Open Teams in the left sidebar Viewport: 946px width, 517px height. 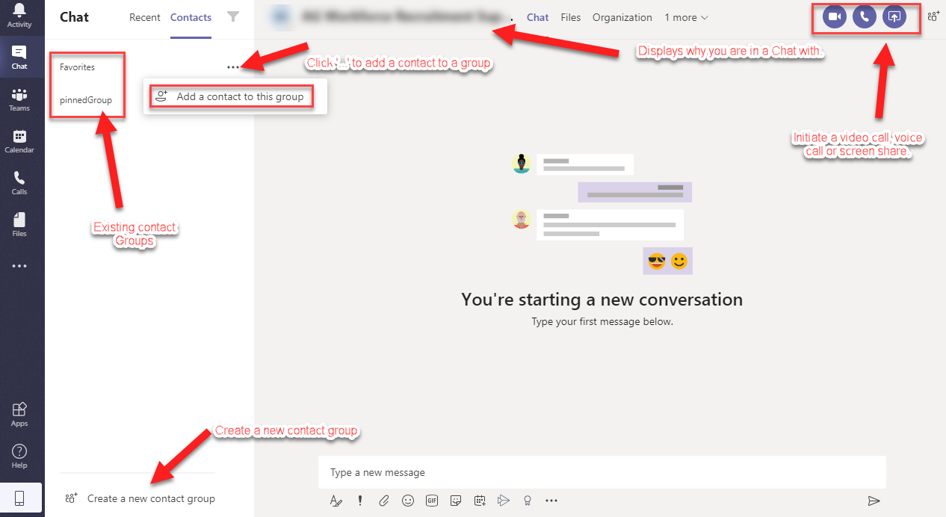click(x=19, y=99)
